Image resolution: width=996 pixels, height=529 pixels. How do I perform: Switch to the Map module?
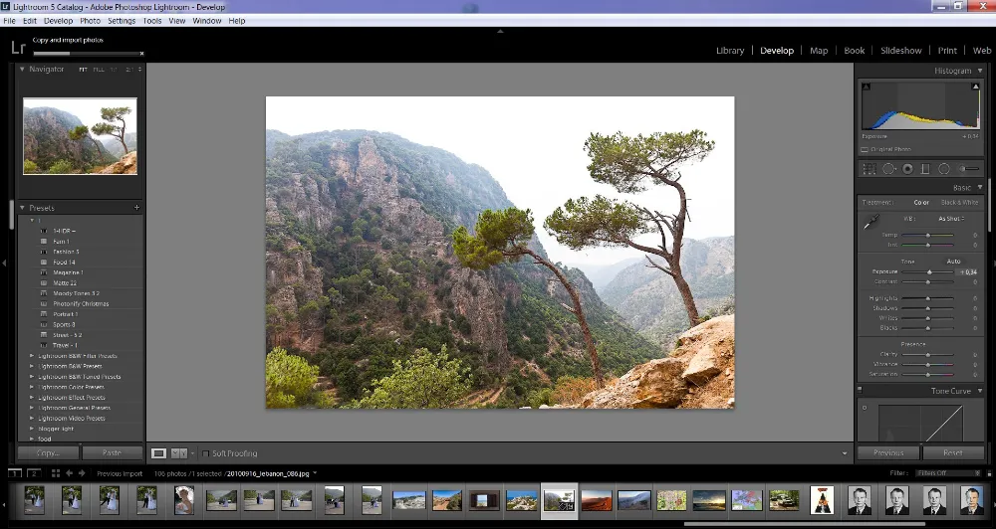click(819, 51)
